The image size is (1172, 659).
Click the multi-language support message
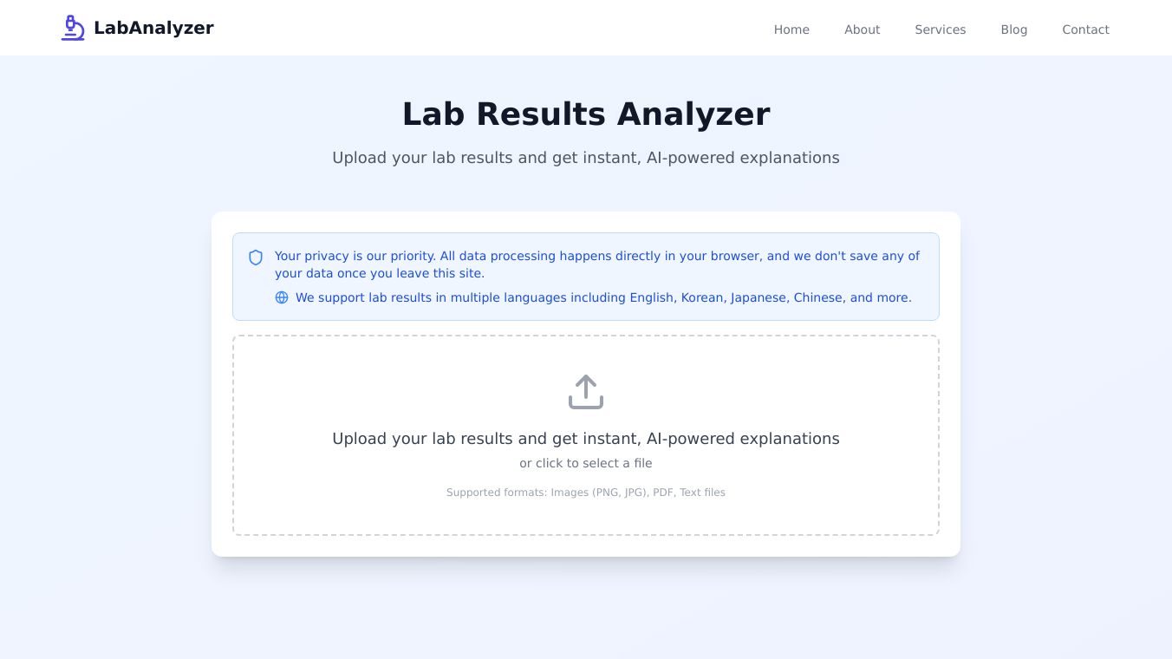click(x=603, y=297)
